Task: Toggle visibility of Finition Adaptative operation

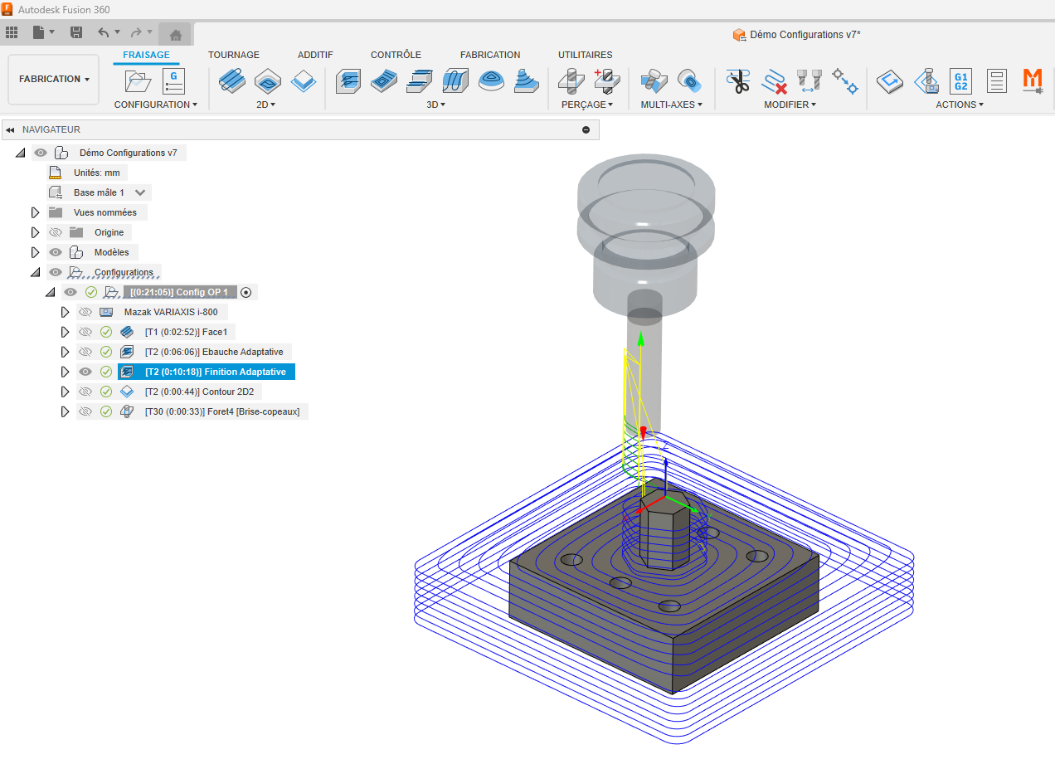Action: coord(85,372)
